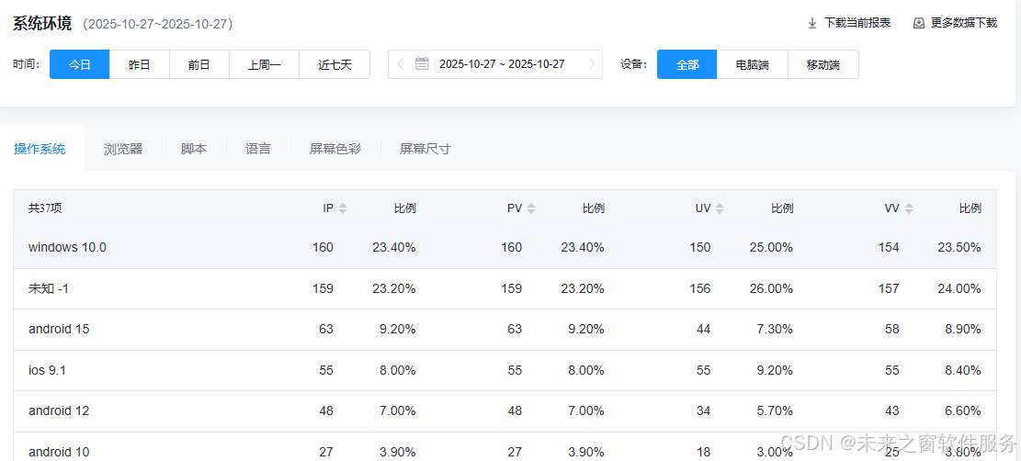This screenshot has width=1021, height=461.
Task: Click 更多数据下载 link
Action: [964, 24]
